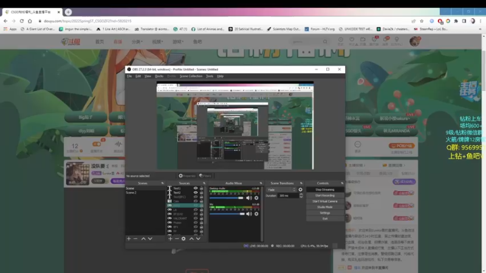Enable Studio Mode
This screenshot has width=486, height=273.
click(x=325, y=207)
